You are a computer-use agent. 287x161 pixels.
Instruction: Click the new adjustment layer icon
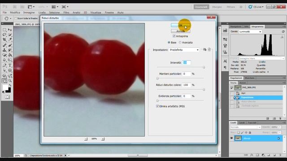(263, 155)
